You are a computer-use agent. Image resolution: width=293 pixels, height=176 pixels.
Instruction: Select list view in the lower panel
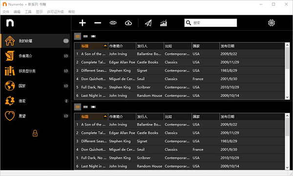tap(78, 107)
